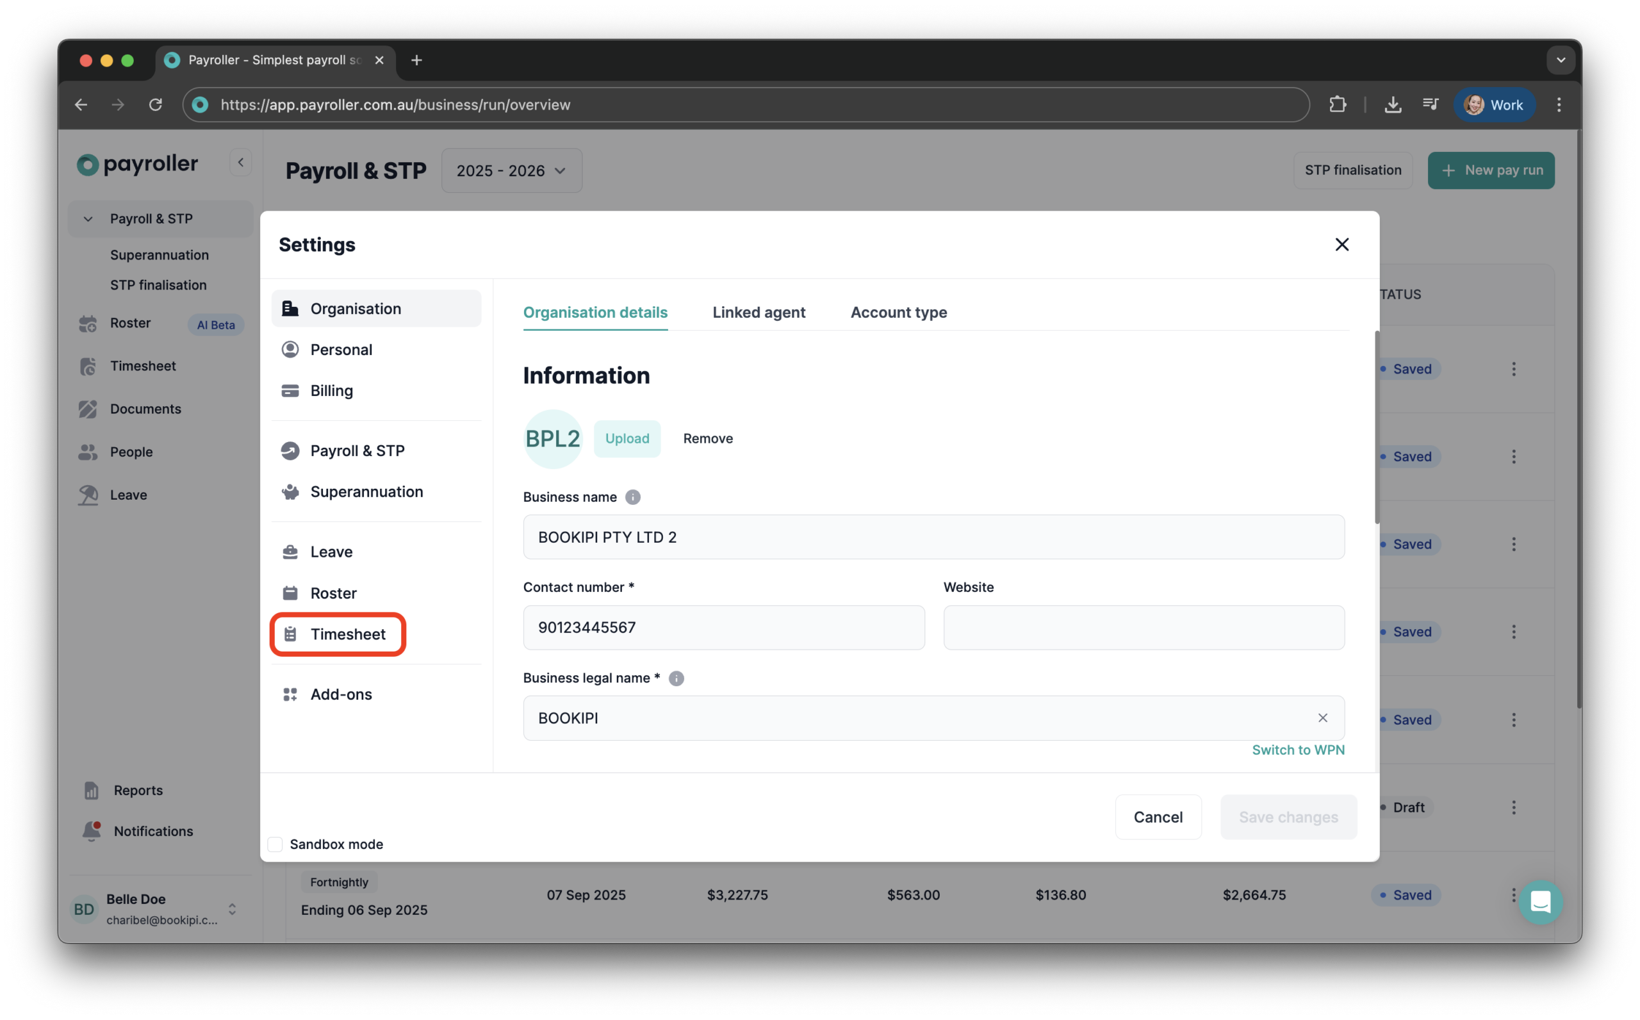Screen dimensions: 1640x1020
Task: Open the Timesheet settings section
Action: coord(347,634)
